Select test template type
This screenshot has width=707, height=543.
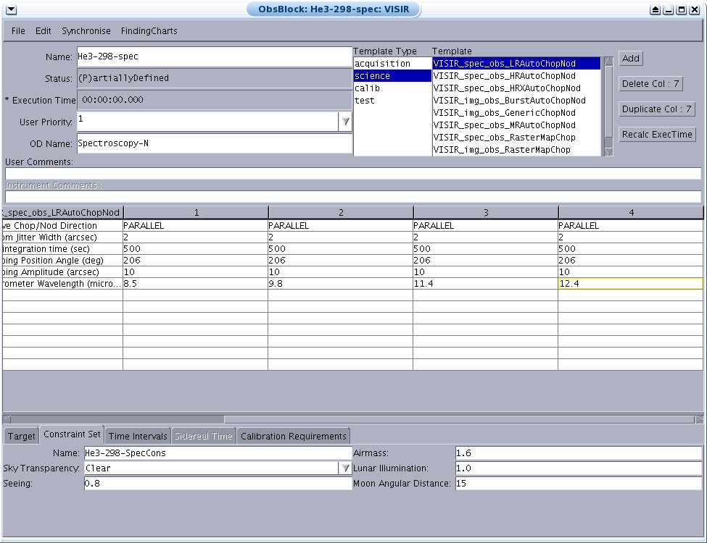[392, 101]
